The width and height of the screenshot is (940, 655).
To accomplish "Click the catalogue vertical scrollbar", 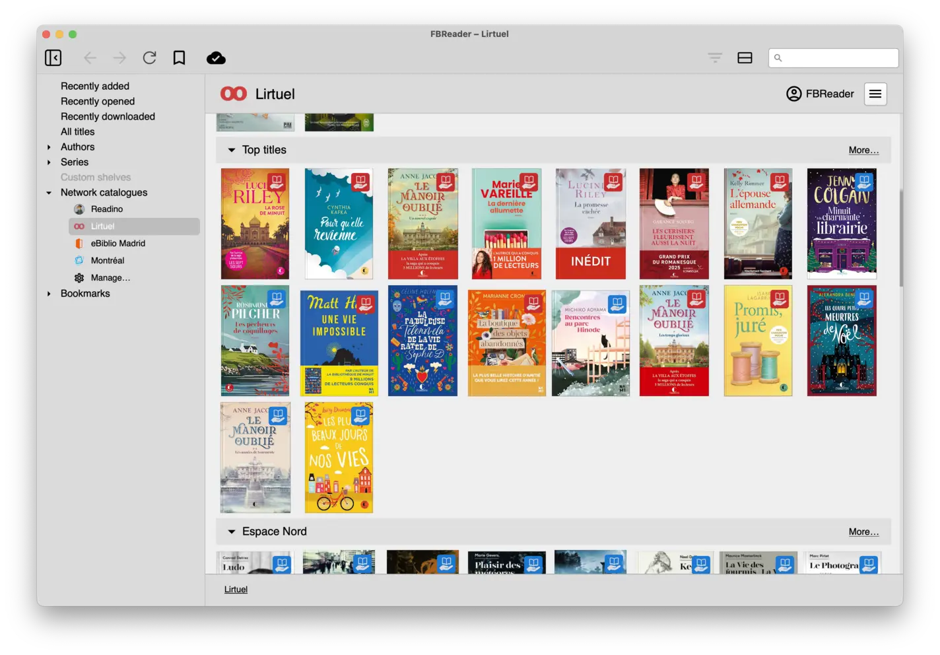I will click(x=900, y=238).
